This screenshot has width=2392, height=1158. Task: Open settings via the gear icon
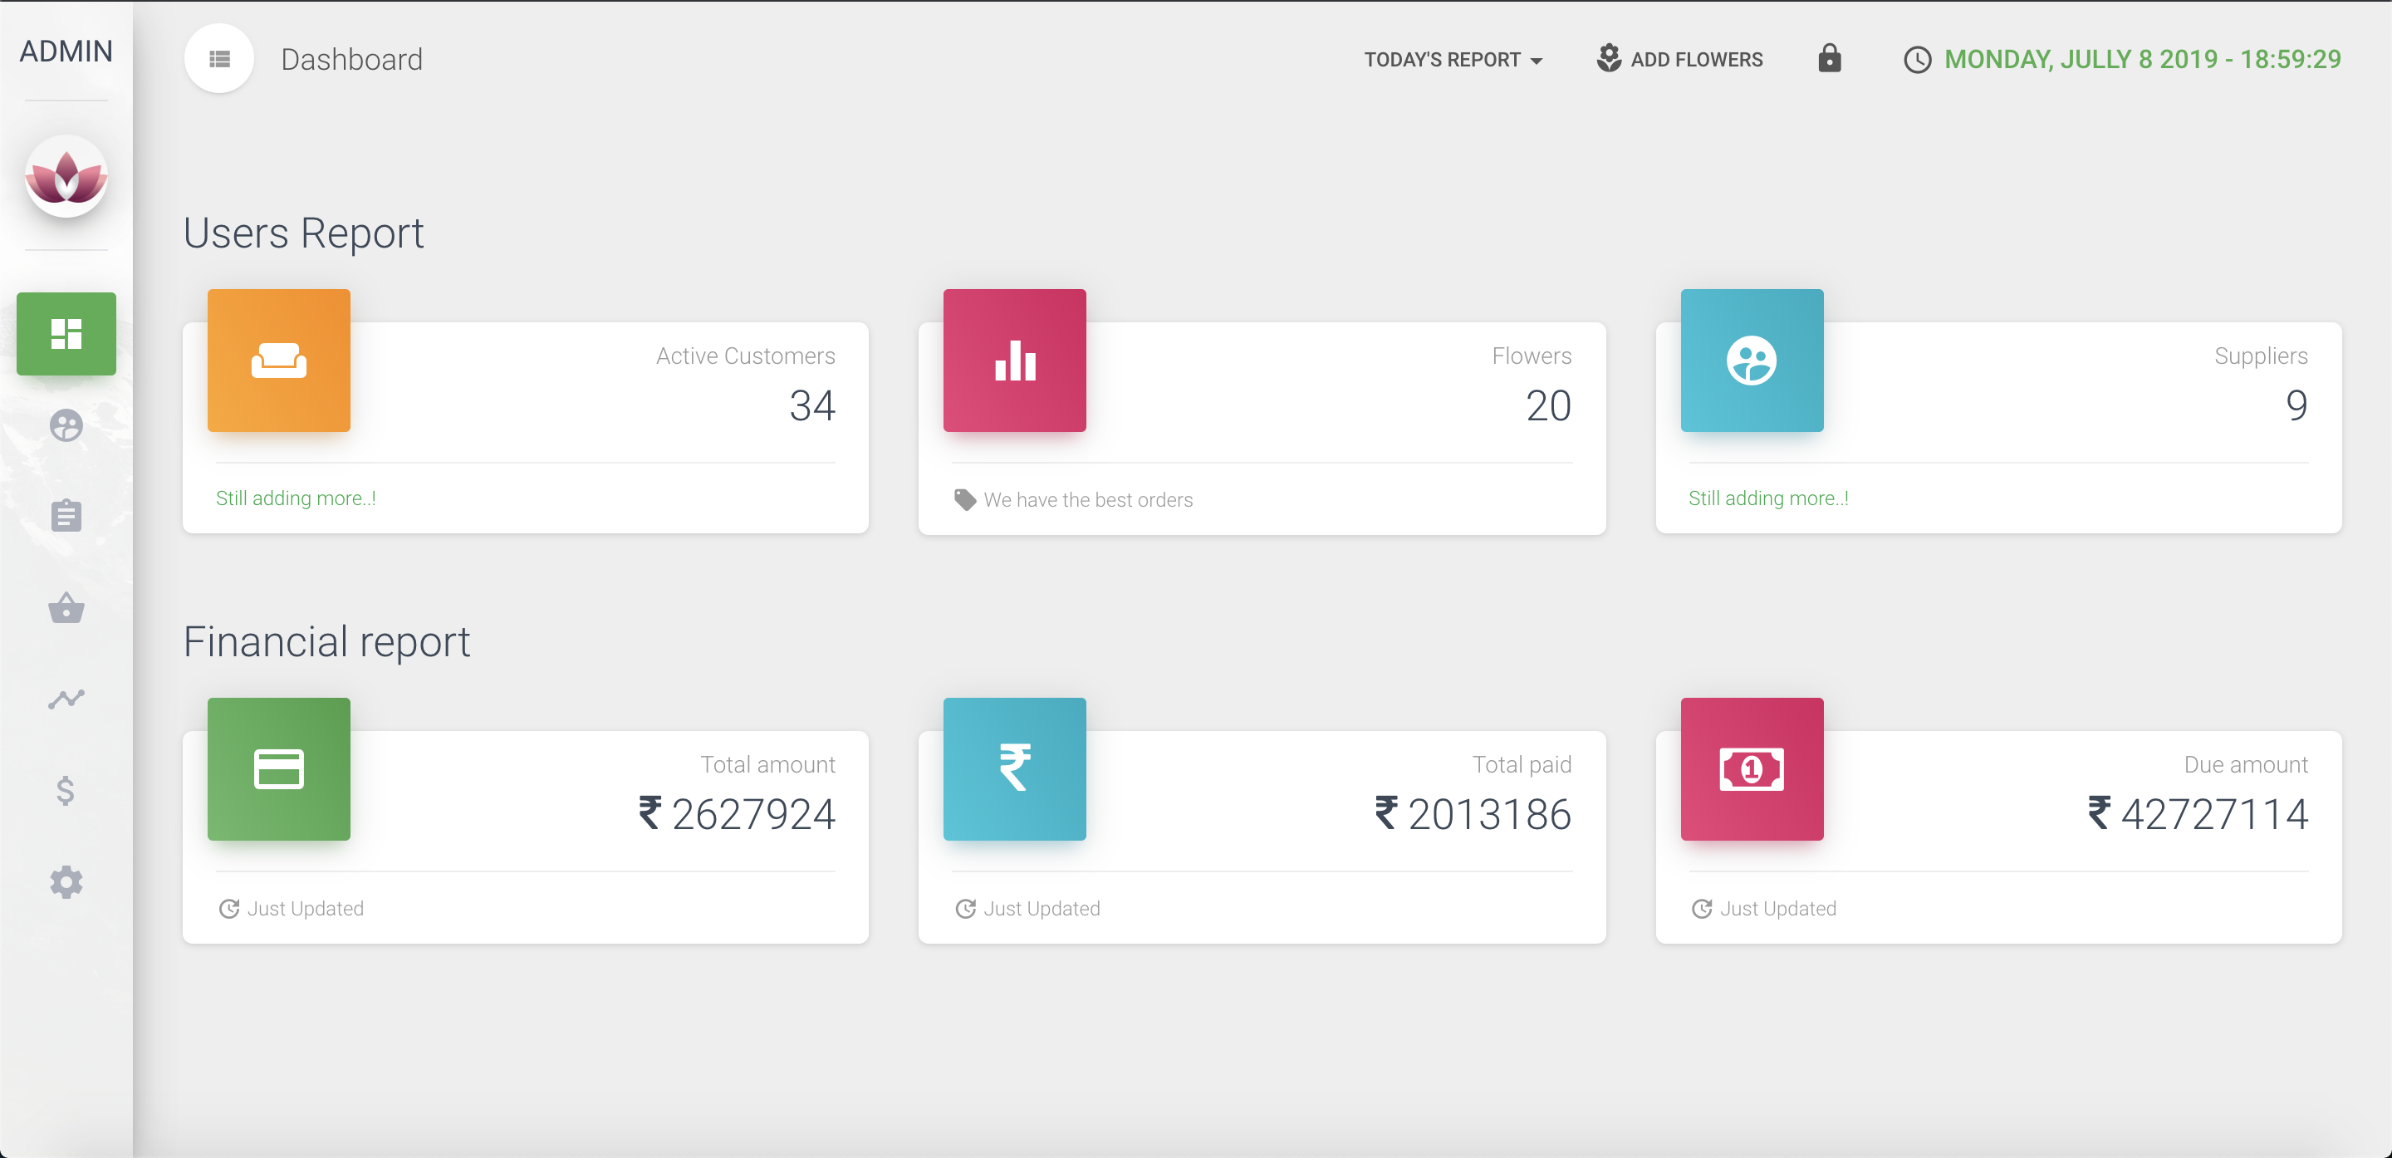pos(66,882)
